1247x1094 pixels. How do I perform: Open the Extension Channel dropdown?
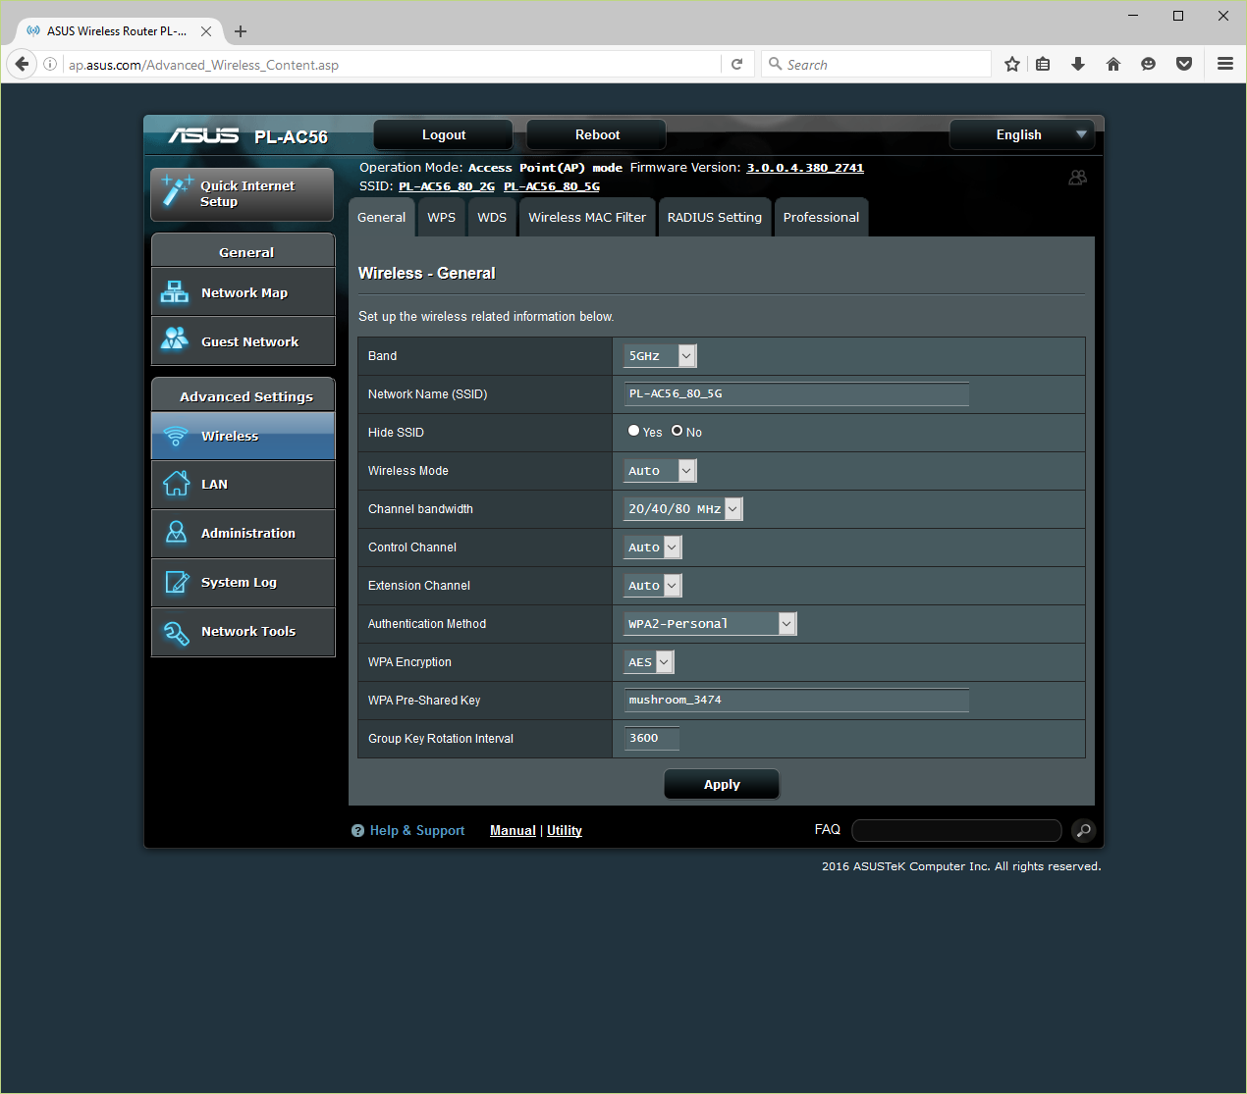pyautogui.click(x=653, y=586)
